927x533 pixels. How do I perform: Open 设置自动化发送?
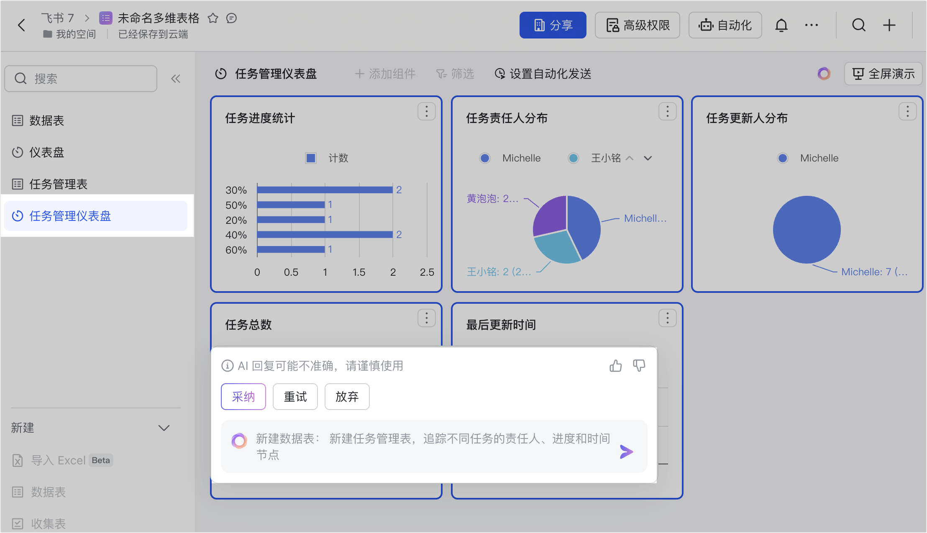click(x=543, y=74)
